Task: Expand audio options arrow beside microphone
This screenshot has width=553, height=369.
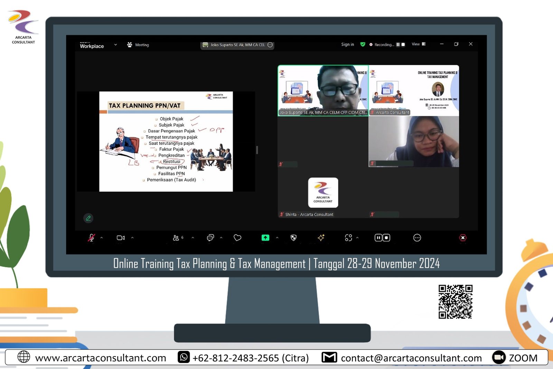Action: [102, 238]
